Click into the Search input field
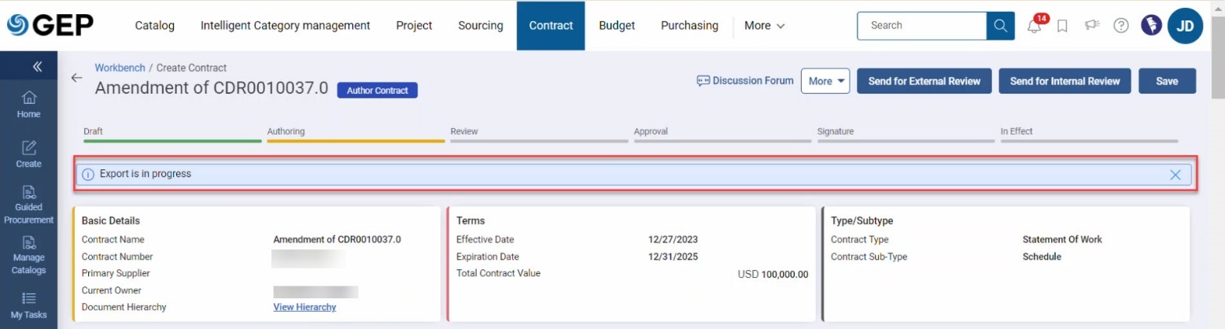The image size is (1225, 329). (921, 26)
